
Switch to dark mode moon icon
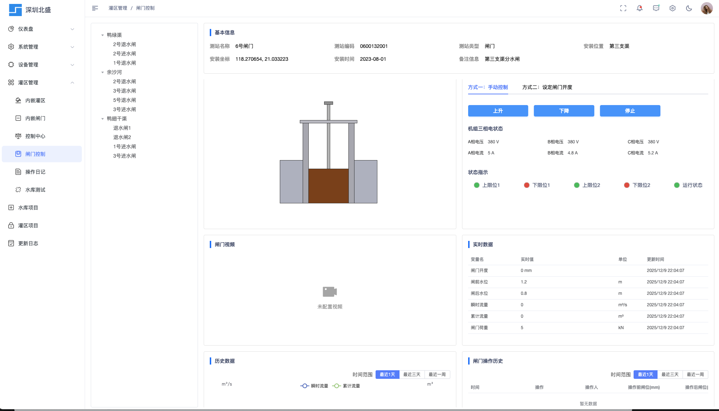tap(689, 8)
